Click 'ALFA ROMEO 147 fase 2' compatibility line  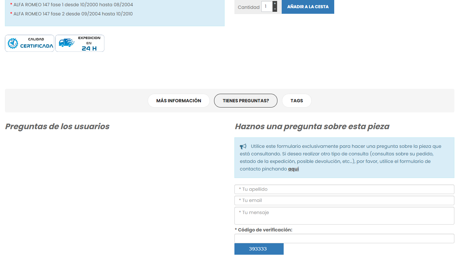(72, 14)
